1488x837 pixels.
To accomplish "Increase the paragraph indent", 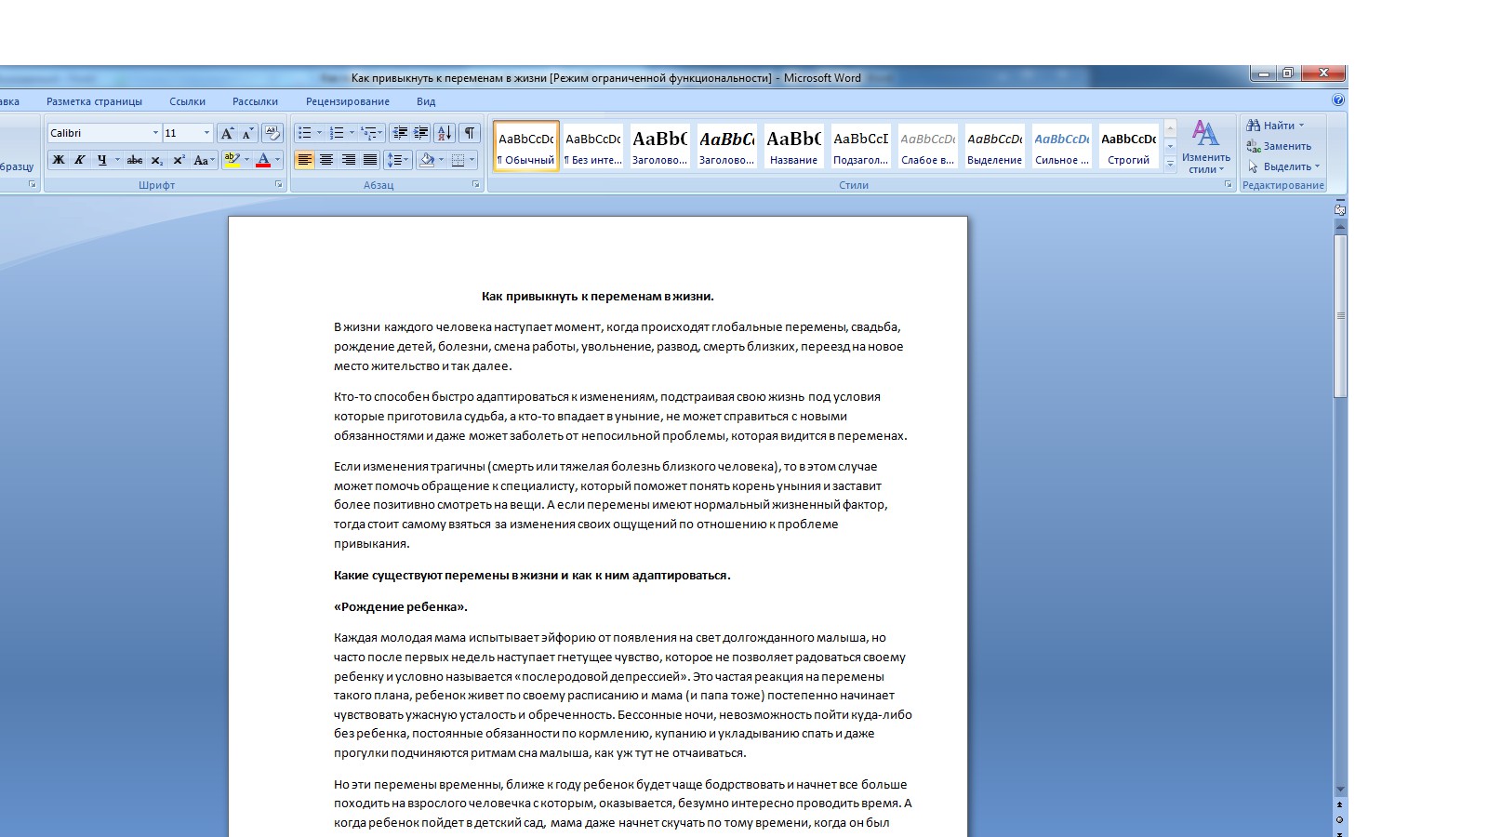I will coord(421,133).
